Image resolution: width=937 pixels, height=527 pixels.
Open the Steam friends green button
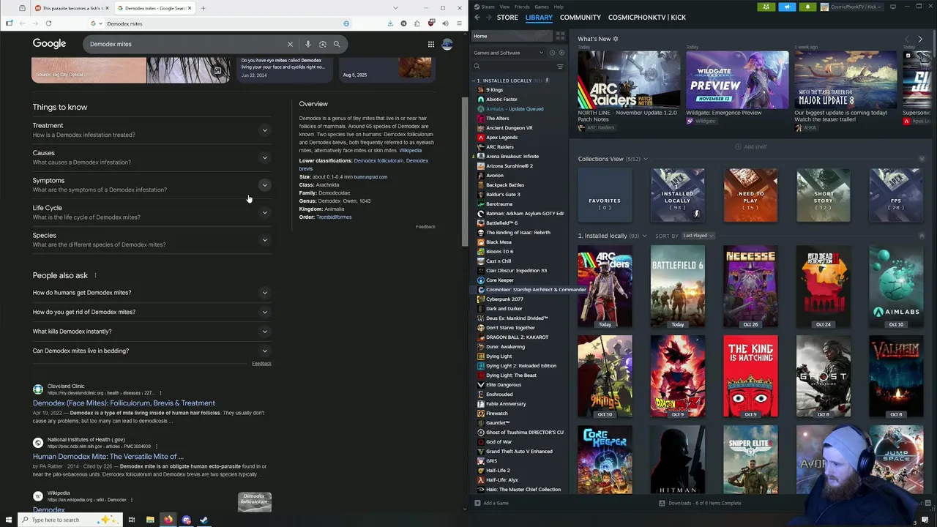tap(766, 7)
